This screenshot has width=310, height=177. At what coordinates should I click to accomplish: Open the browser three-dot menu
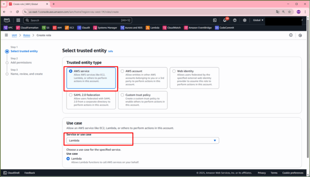click(306, 12)
